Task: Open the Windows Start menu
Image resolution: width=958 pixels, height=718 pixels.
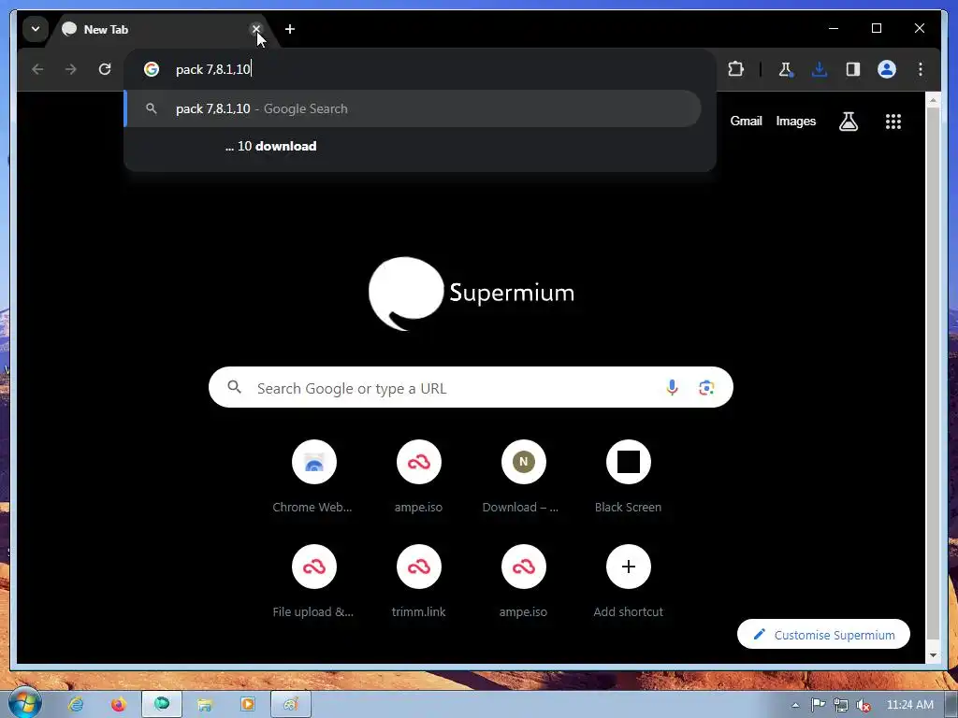Action: pyautogui.click(x=24, y=702)
